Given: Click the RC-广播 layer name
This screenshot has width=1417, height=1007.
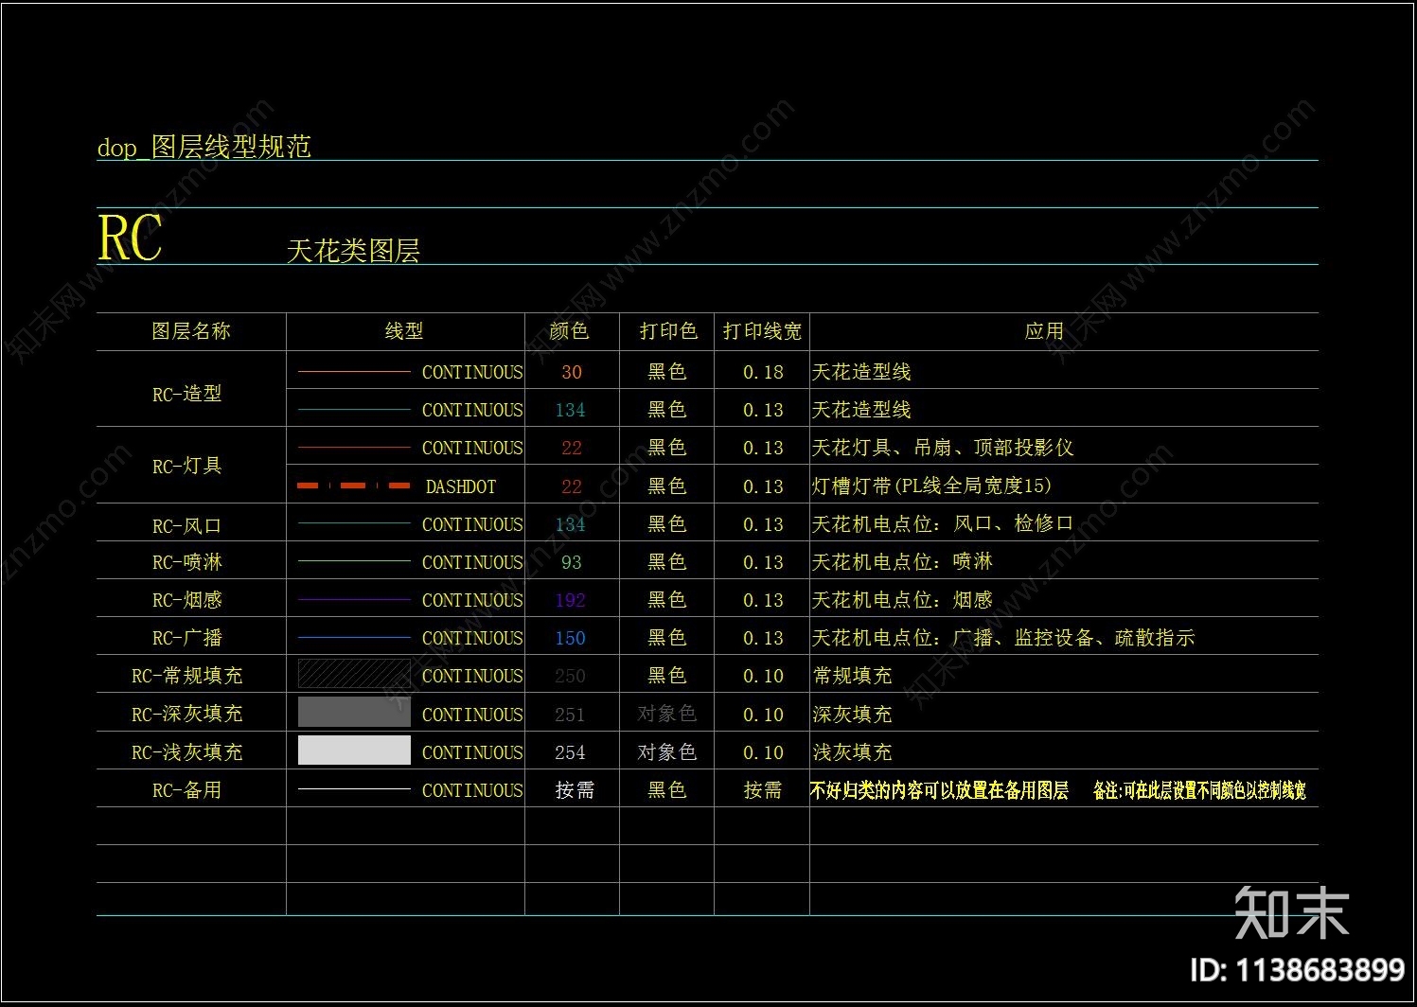Looking at the screenshot, I should click(187, 638).
